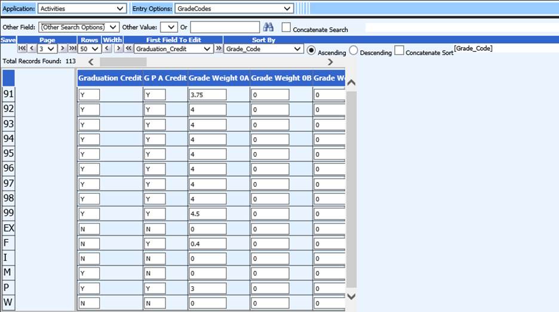Click the Save button
Viewport: 559px width, 312px height.
pyautogui.click(x=8, y=40)
